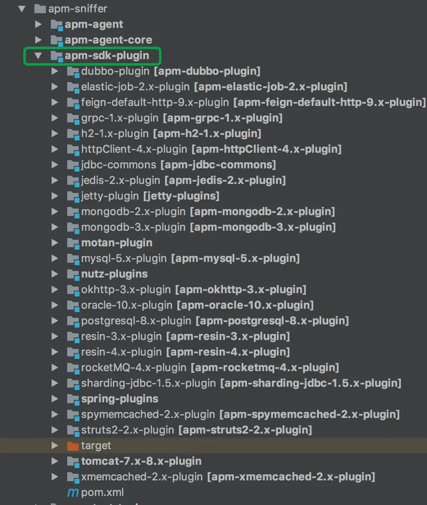Click the apm-agent module folder icon
The height and width of the screenshot is (505, 427).
pyautogui.click(x=57, y=25)
